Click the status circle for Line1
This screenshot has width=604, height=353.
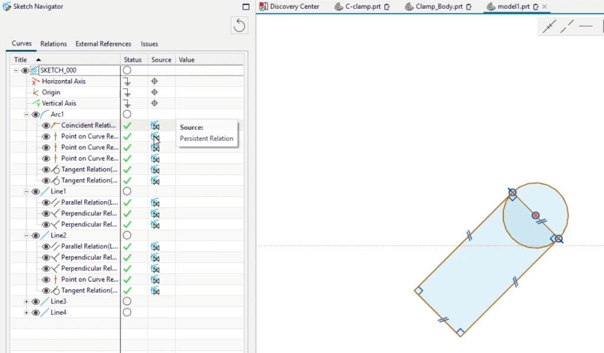127,191
